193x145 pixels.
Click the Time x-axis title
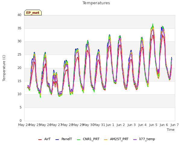click(x=171, y=130)
